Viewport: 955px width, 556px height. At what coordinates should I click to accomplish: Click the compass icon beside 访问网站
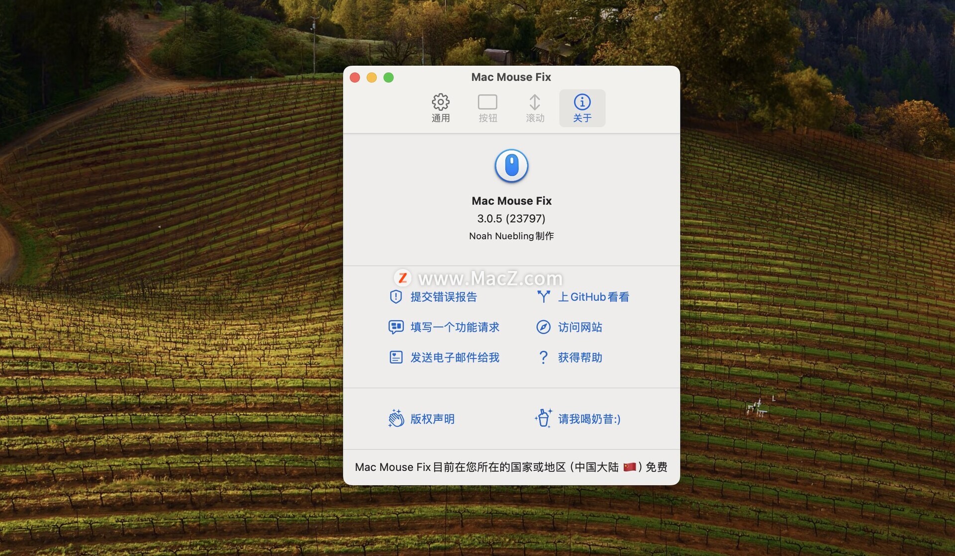[x=543, y=327]
